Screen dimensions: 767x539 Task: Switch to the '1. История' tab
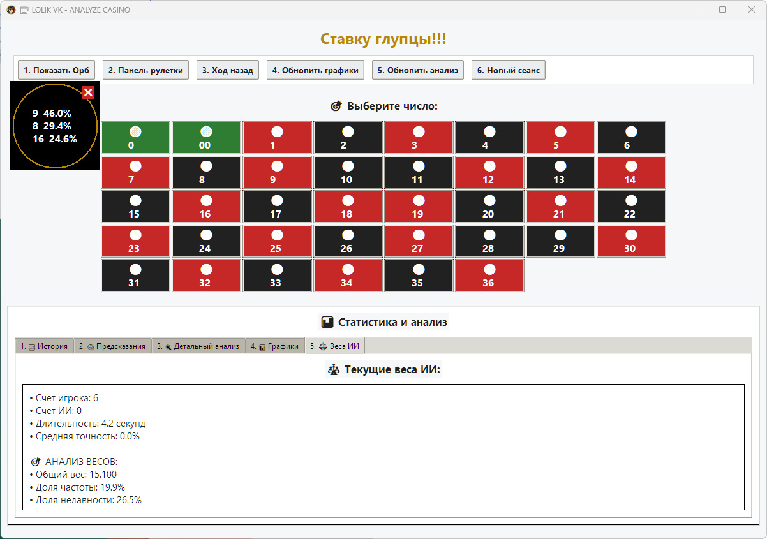(44, 346)
